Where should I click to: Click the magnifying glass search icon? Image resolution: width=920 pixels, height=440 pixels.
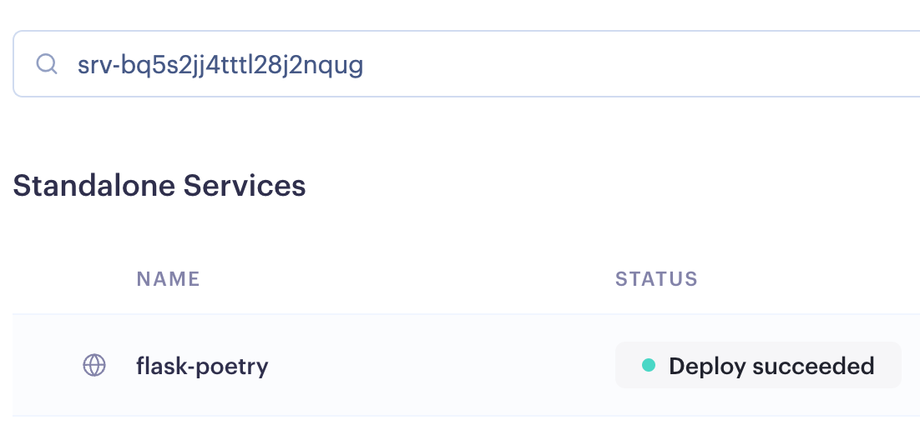tap(48, 65)
